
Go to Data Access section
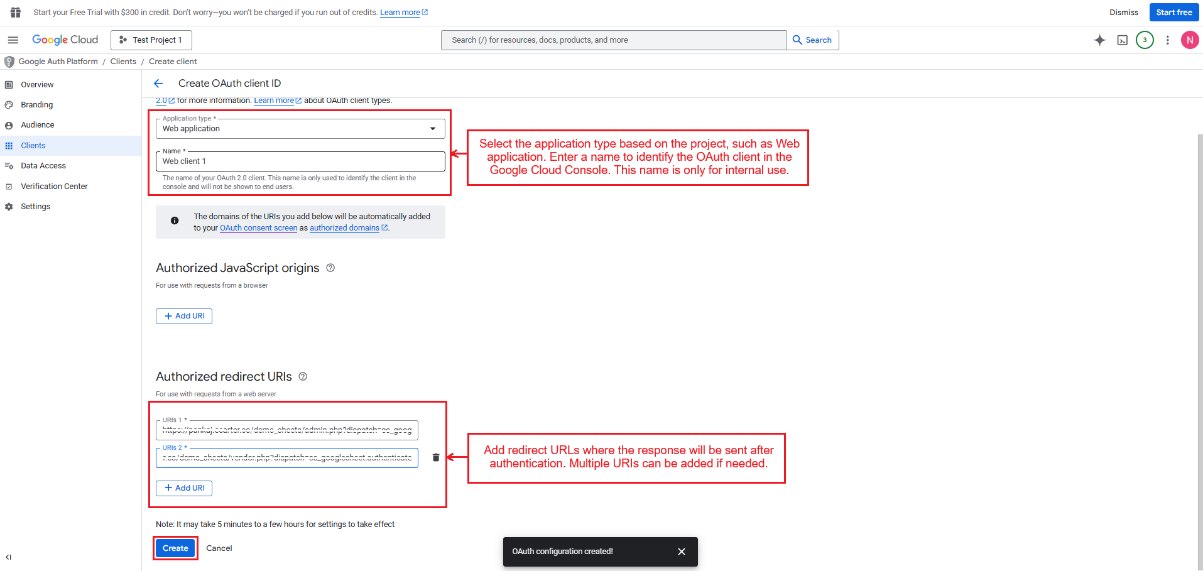[x=43, y=166]
